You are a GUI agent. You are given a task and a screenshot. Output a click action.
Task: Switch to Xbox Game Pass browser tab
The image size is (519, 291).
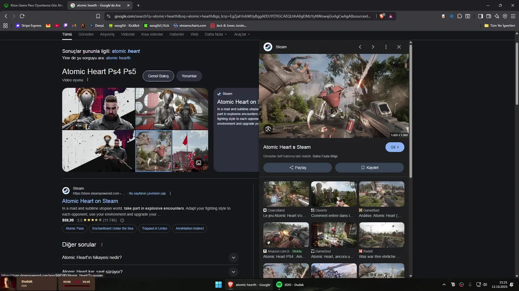pyautogui.click(x=33, y=5)
